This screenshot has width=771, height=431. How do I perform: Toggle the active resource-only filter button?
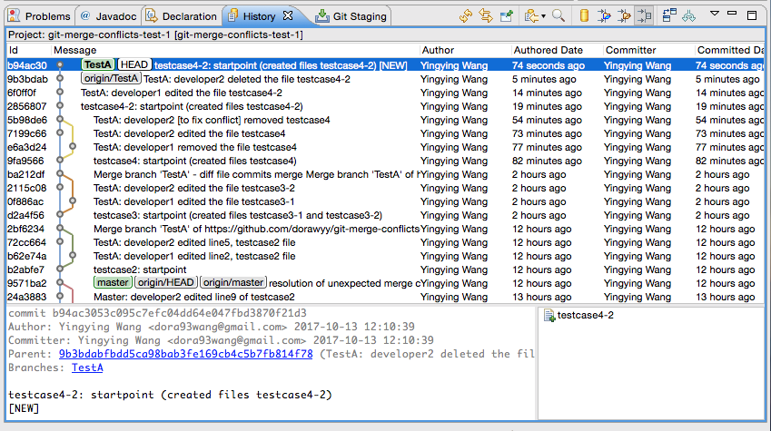pyautogui.click(x=644, y=15)
